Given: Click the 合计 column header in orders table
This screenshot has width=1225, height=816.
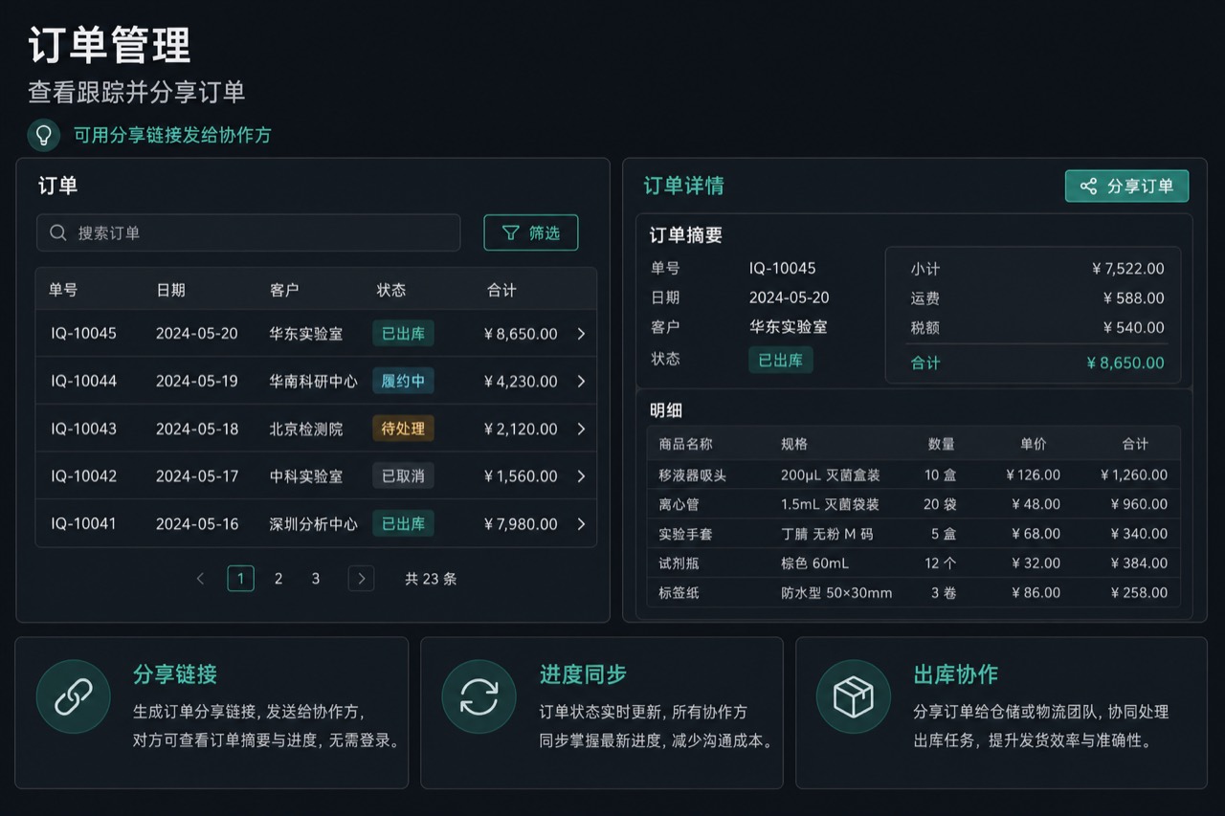Looking at the screenshot, I should click(x=501, y=290).
